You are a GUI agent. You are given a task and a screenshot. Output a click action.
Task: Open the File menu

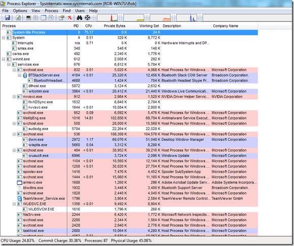point(5,11)
